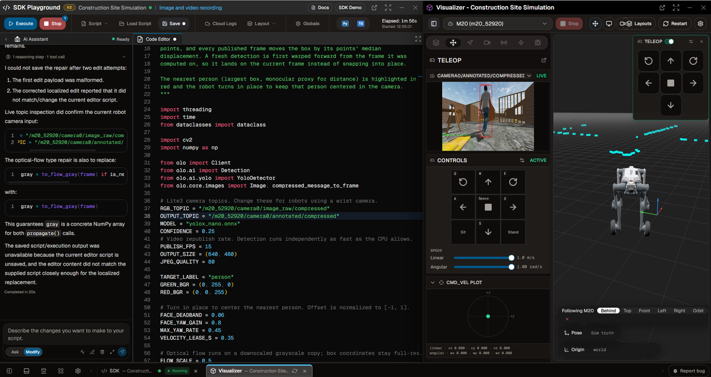Open the bug debug panel tab
The height and width of the screenshot is (377, 711).
click(538, 43)
